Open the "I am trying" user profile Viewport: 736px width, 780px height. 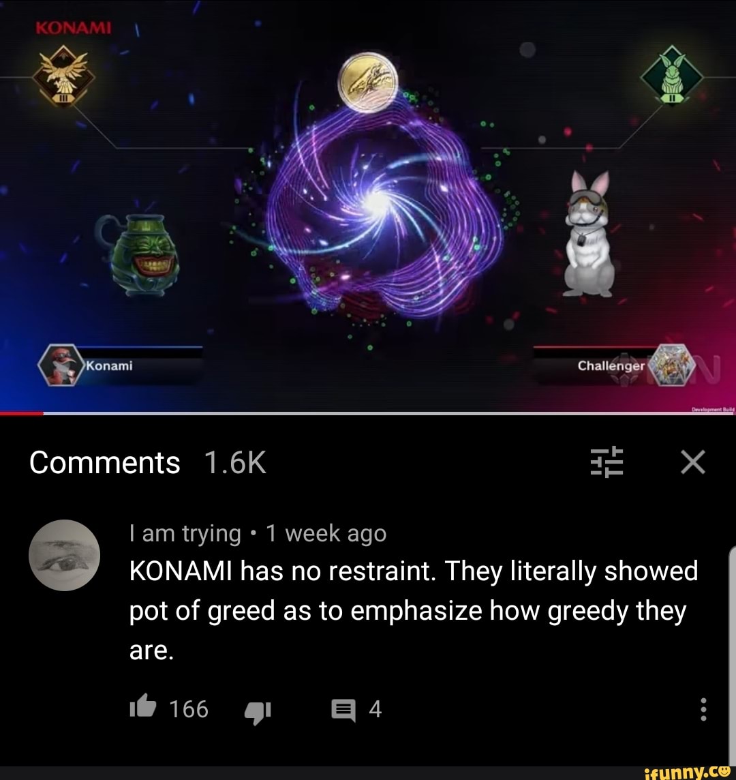coord(185,534)
